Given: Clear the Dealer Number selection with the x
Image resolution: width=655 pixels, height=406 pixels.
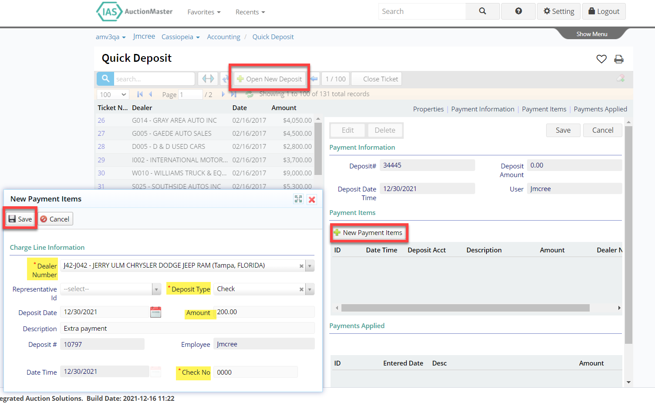Looking at the screenshot, I should [x=301, y=266].
